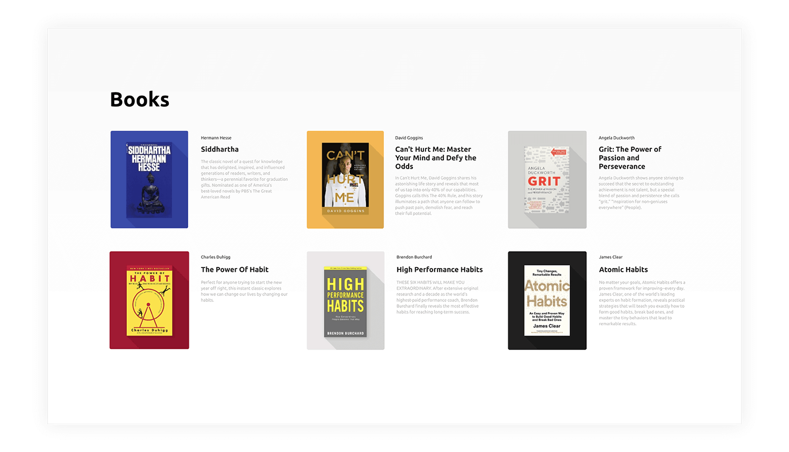The image size is (789, 452).
Task: Click The Power Of Habit title
Action: (235, 270)
